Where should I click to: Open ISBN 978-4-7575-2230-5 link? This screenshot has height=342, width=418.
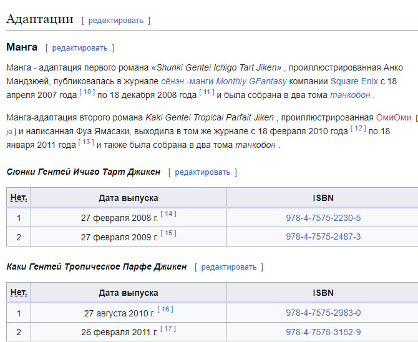coord(323,218)
